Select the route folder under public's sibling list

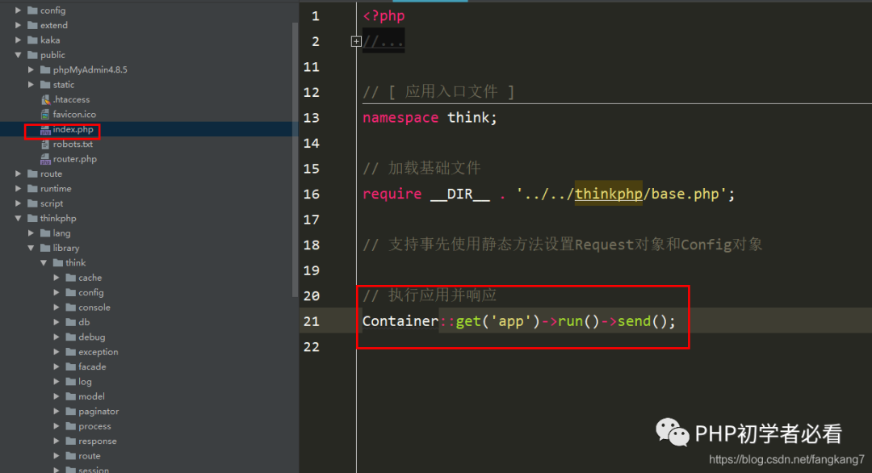(51, 174)
